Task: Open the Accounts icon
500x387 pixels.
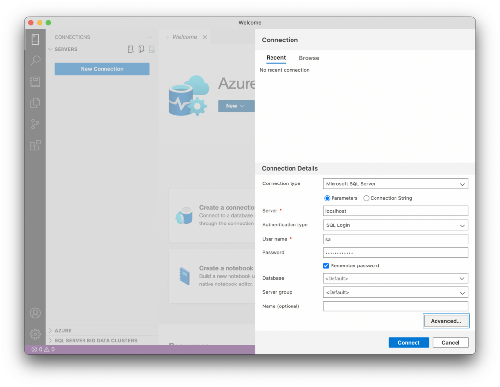Action: 35,313
